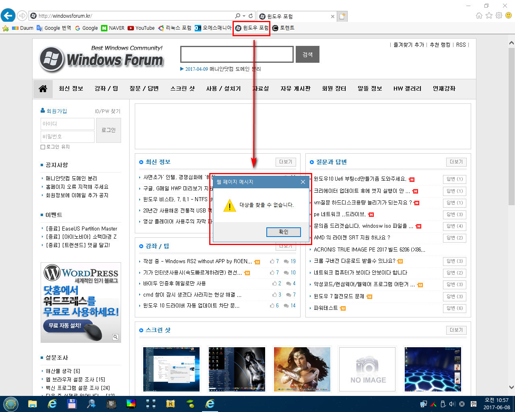Click the smiley feedback icon
Screen dimensions: 515x412
509,15
